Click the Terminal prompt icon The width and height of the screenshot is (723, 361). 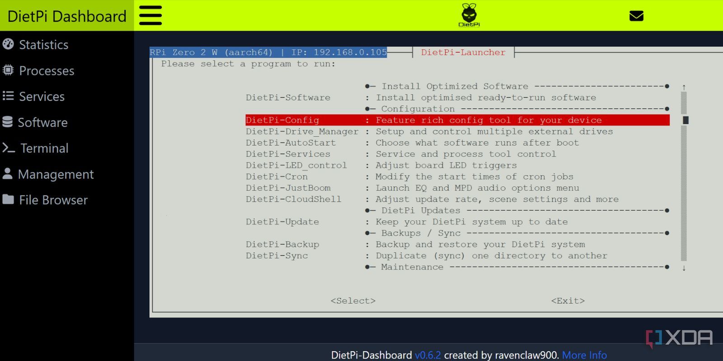[x=9, y=148]
